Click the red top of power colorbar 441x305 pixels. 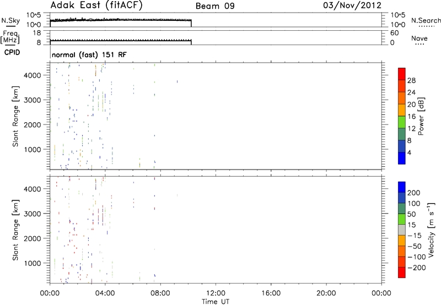[402, 74]
